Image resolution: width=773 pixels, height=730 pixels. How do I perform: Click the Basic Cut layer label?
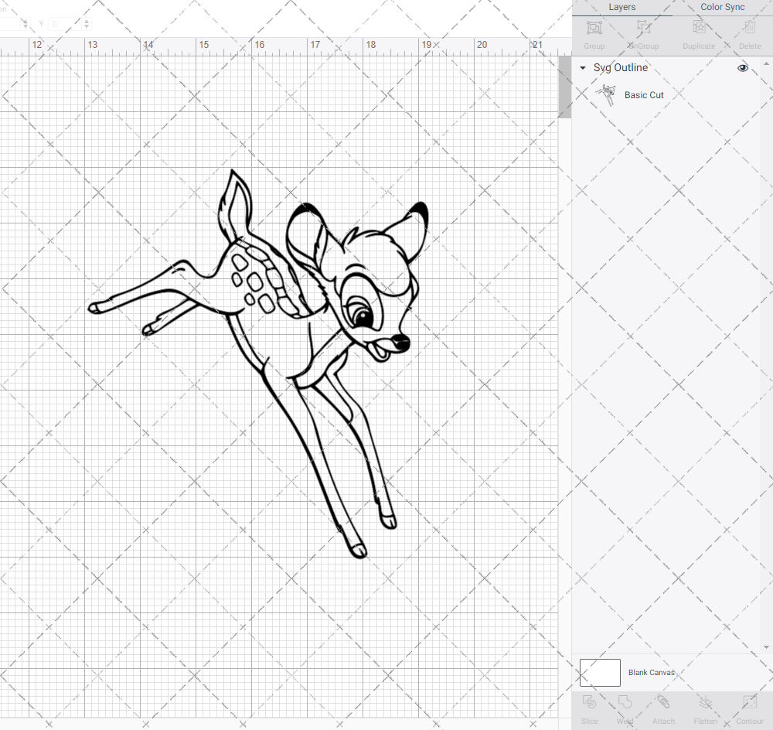644,95
